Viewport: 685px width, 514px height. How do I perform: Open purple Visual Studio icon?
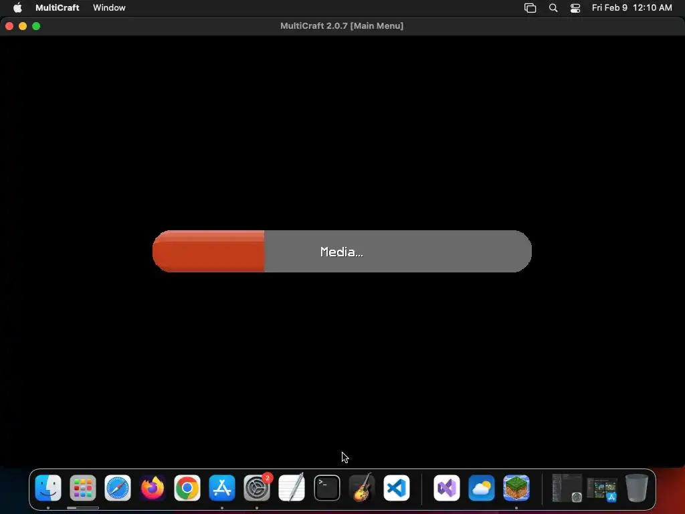446,487
